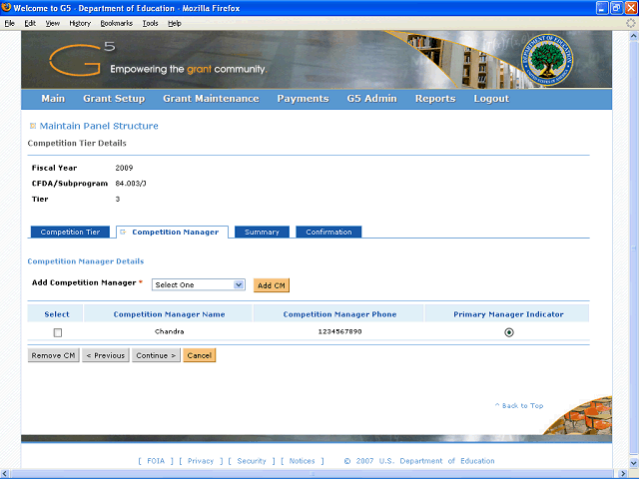Open the History menu
The image size is (639, 479).
(80, 23)
